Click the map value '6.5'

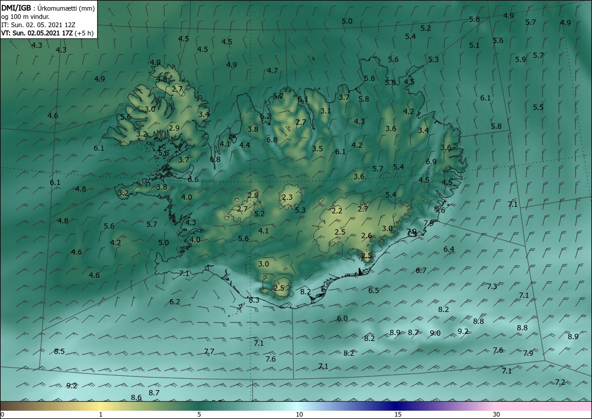[x=374, y=291]
